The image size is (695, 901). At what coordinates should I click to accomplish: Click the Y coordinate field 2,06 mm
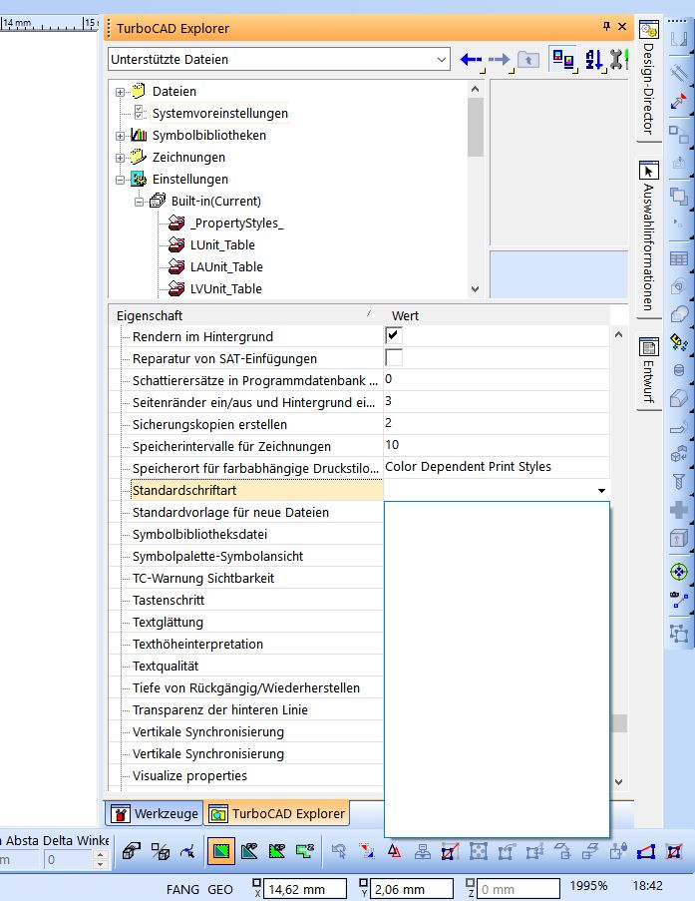[411, 889]
